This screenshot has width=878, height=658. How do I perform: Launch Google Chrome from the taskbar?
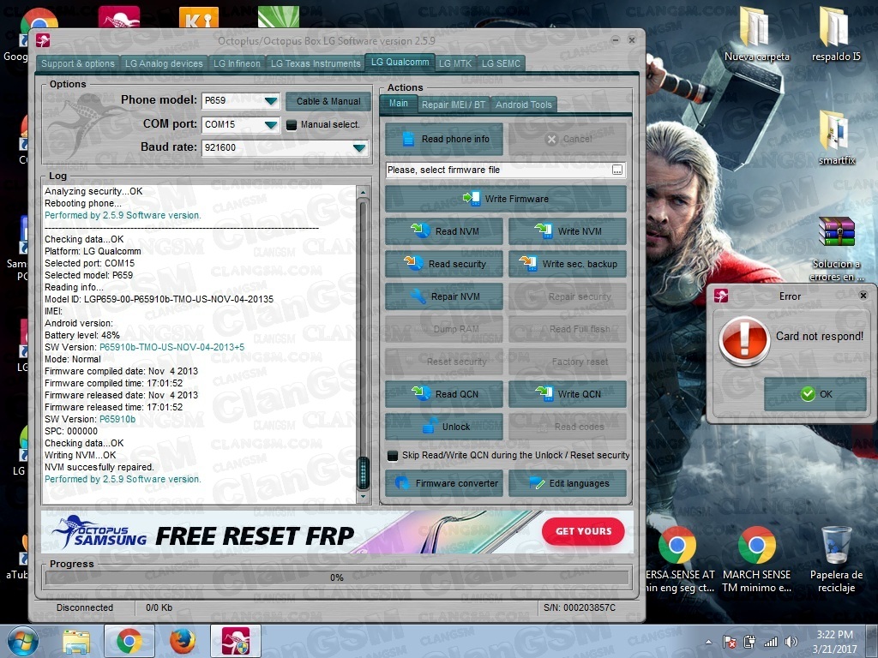click(x=129, y=642)
